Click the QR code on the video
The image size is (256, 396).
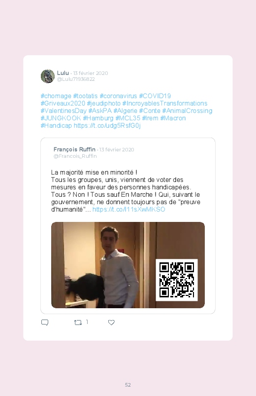177,280
